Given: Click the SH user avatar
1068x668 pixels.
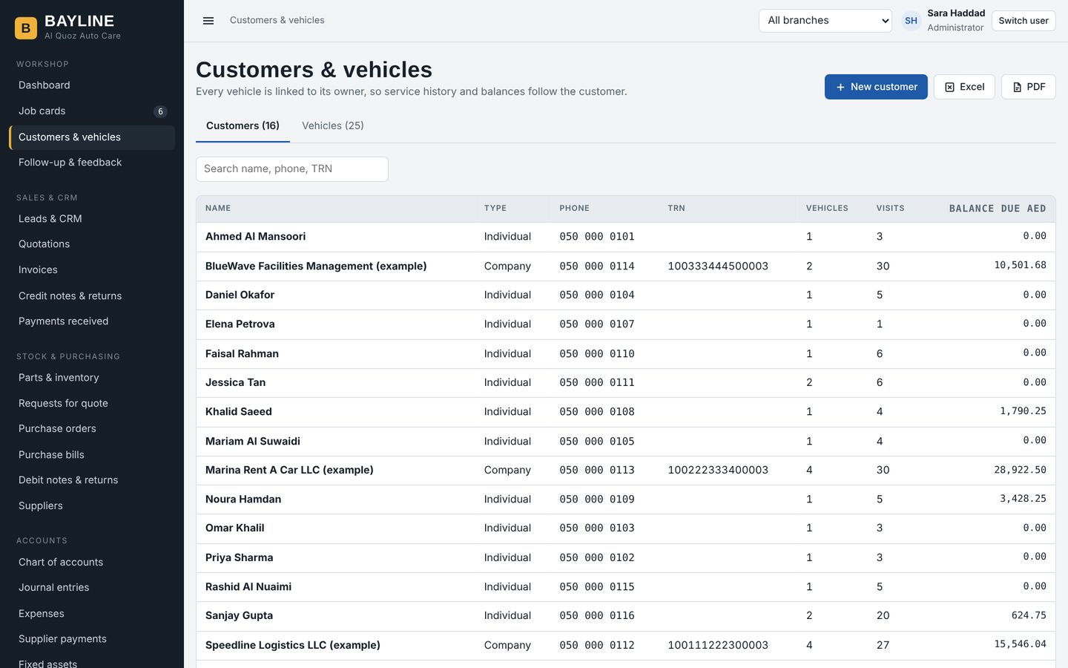Looking at the screenshot, I should 911,21.
